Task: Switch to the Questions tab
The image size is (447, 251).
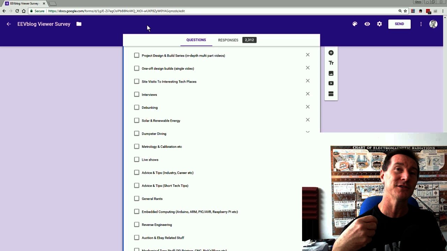Action: [196, 40]
